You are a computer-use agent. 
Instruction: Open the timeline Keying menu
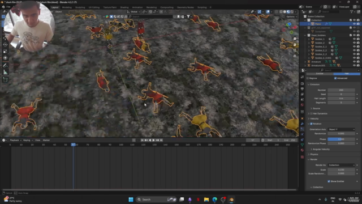[27, 140]
